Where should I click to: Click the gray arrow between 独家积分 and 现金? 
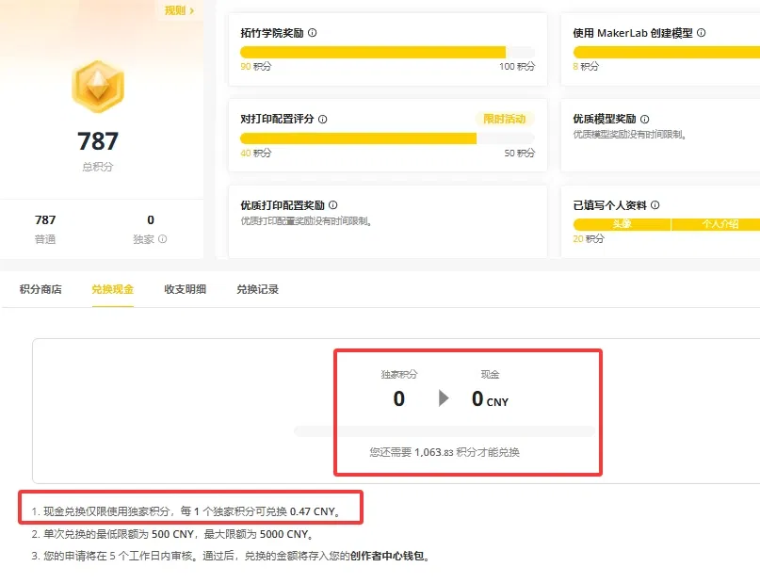(444, 398)
